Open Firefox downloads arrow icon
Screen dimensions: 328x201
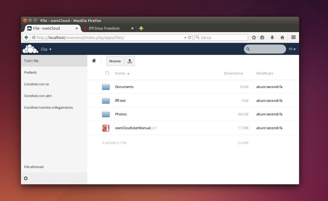tap(272, 37)
